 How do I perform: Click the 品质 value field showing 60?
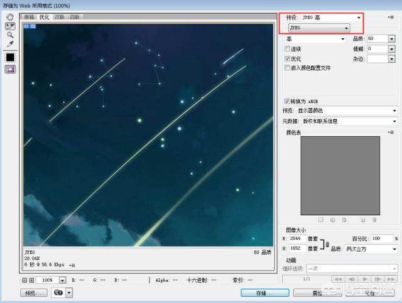pos(378,39)
